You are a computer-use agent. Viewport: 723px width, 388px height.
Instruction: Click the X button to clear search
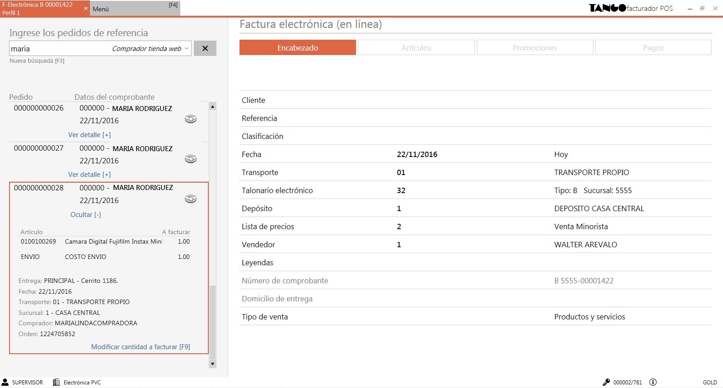[x=205, y=48]
